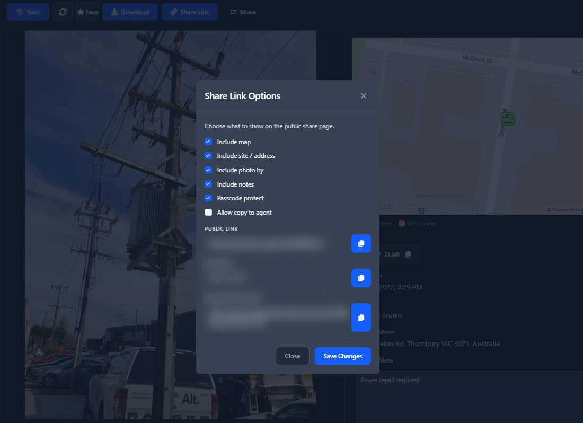Viewport: 583px width, 423px height.
Task: Click the GPS Located badge
Action: (418, 223)
